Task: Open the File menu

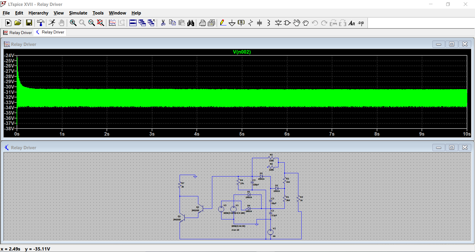Action: point(6,13)
